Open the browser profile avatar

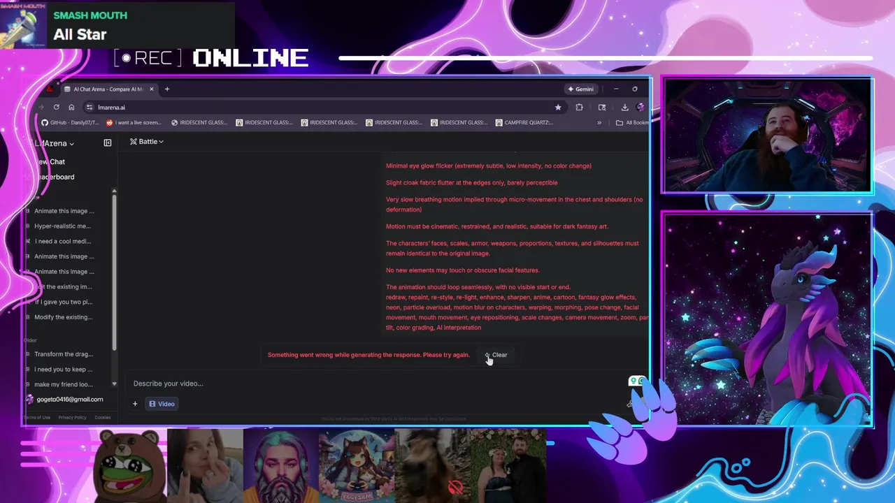coord(640,107)
